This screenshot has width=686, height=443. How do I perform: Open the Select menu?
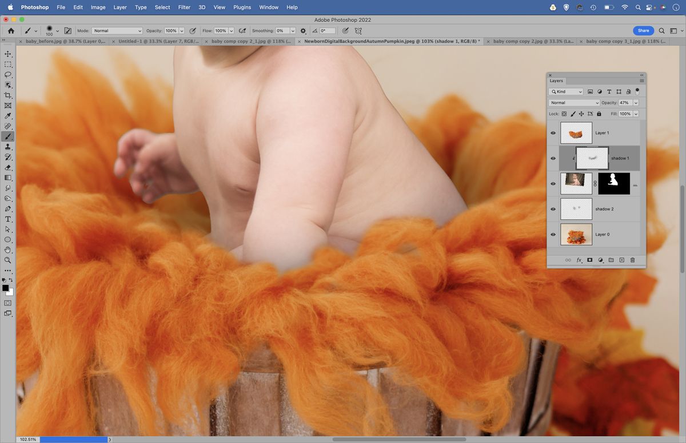[162, 7]
